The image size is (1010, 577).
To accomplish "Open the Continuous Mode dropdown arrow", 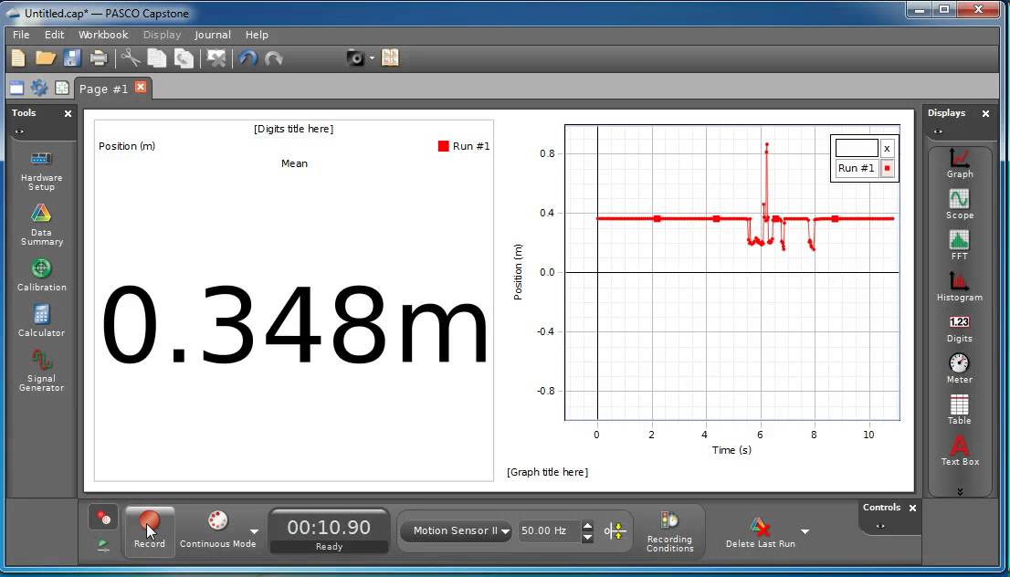I will pyautogui.click(x=255, y=531).
